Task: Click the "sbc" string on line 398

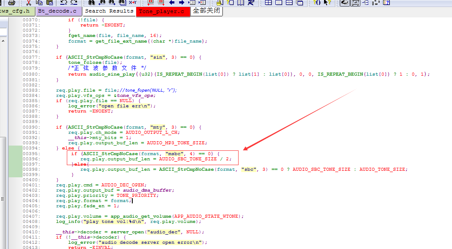Action: (249, 169)
